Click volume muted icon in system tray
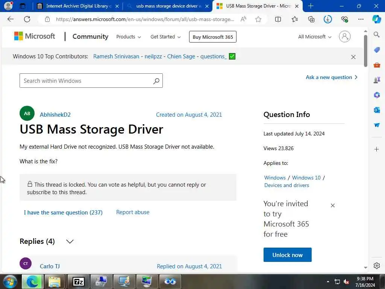The width and height of the screenshot is (385, 289). (346, 281)
